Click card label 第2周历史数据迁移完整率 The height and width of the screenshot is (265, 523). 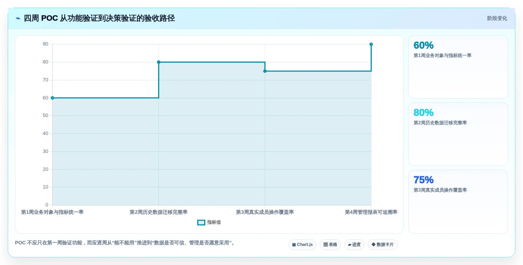(440, 123)
